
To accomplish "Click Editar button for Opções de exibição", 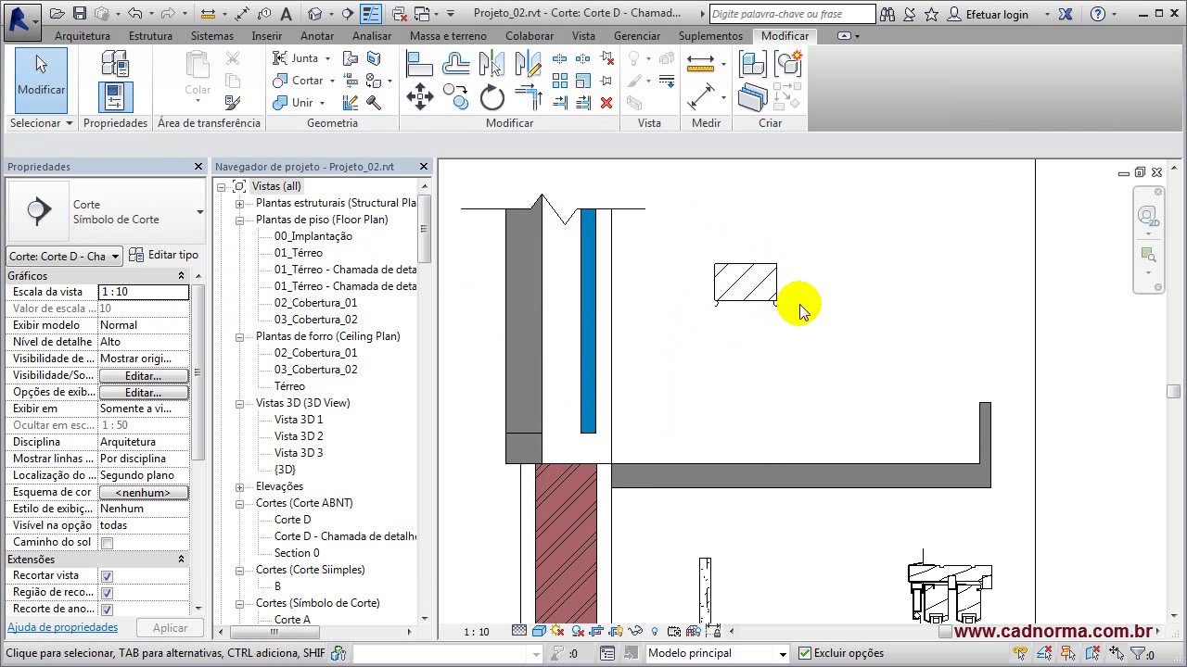I will pos(143,392).
